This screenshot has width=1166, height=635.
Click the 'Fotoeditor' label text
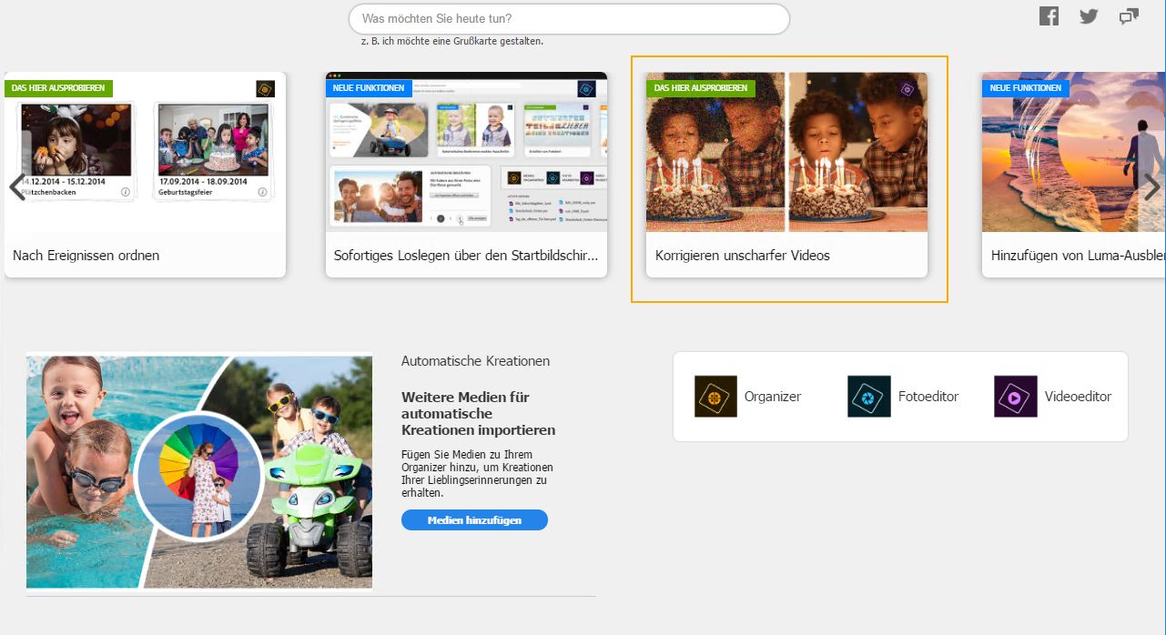(x=928, y=397)
